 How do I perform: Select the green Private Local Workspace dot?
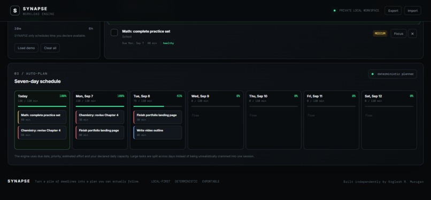(x=335, y=11)
